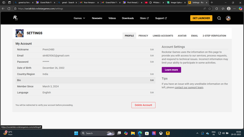The height and width of the screenshot is (137, 244).
Task: Edit the Email row
Action: click(x=152, y=56)
